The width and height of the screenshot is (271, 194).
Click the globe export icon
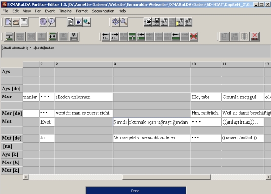click(87, 22)
